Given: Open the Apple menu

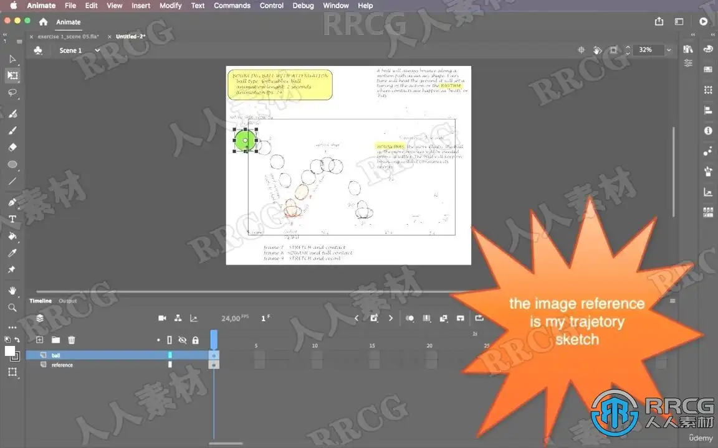Looking at the screenshot, I should tap(13, 6).
